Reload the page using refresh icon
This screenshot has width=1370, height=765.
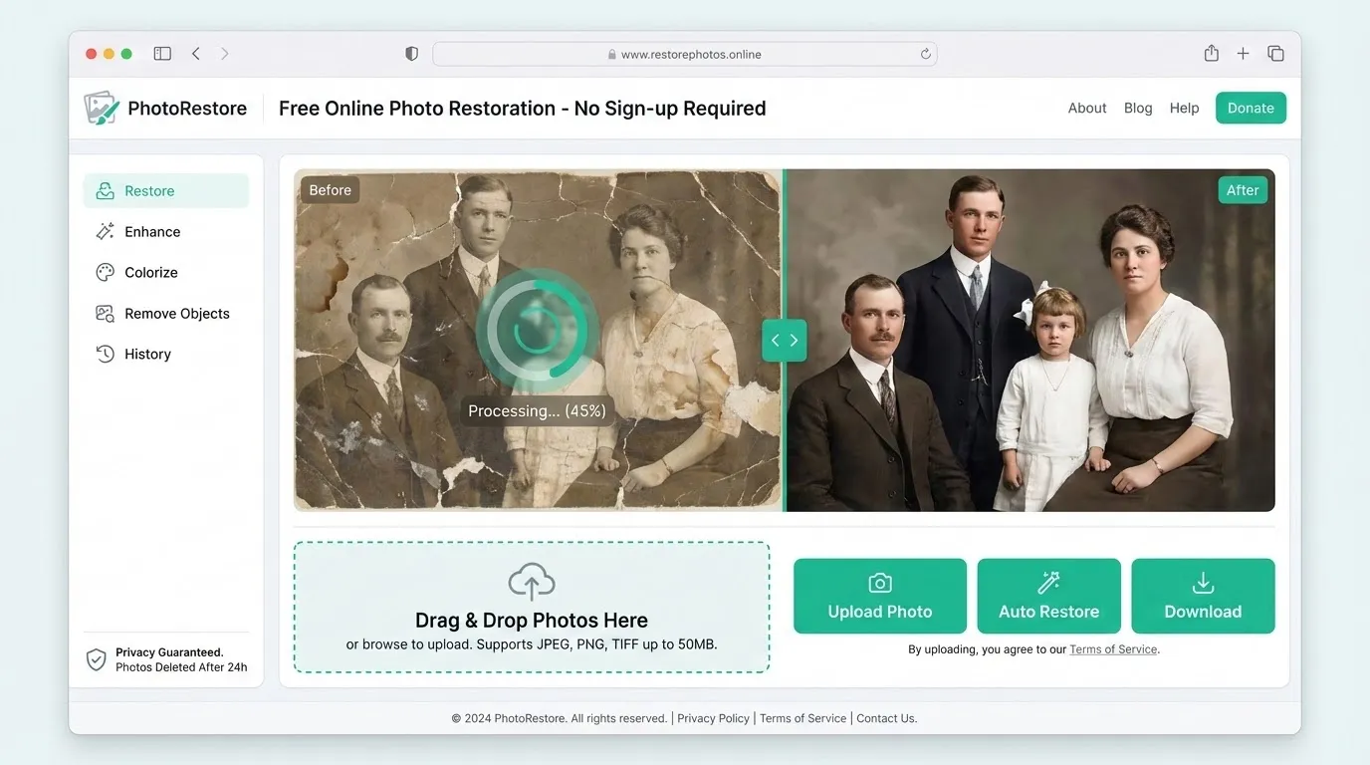pos(925,54)
